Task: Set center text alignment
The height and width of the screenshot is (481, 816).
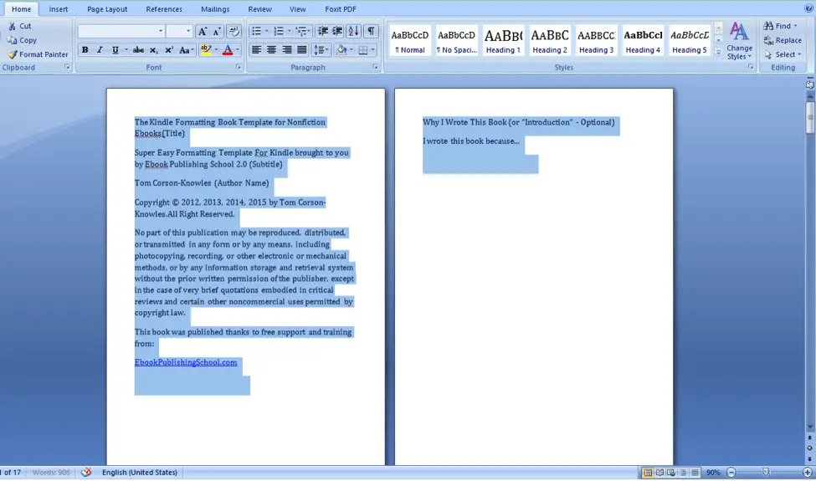Action: tap(272, 50)
